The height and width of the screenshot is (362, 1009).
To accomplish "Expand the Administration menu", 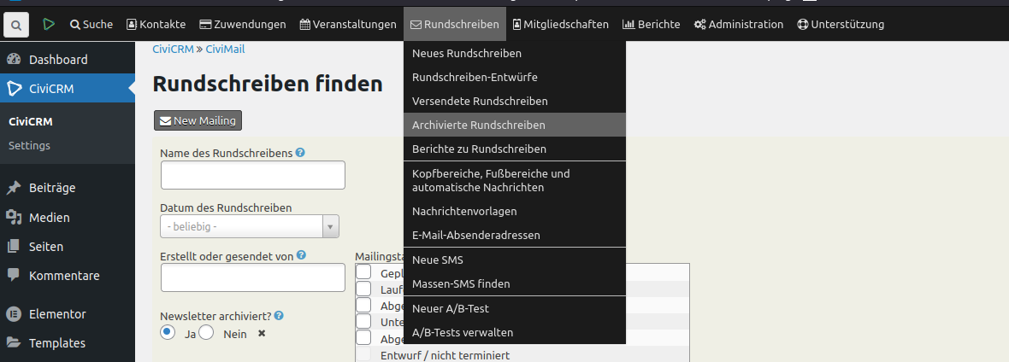I will tap(738, 25).
